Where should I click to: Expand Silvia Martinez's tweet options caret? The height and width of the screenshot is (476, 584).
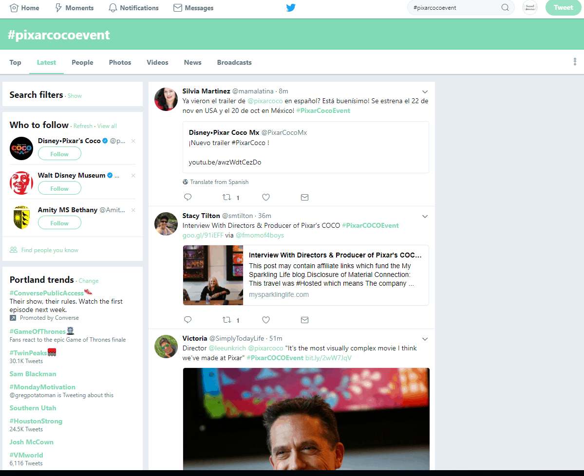point(425,92)
